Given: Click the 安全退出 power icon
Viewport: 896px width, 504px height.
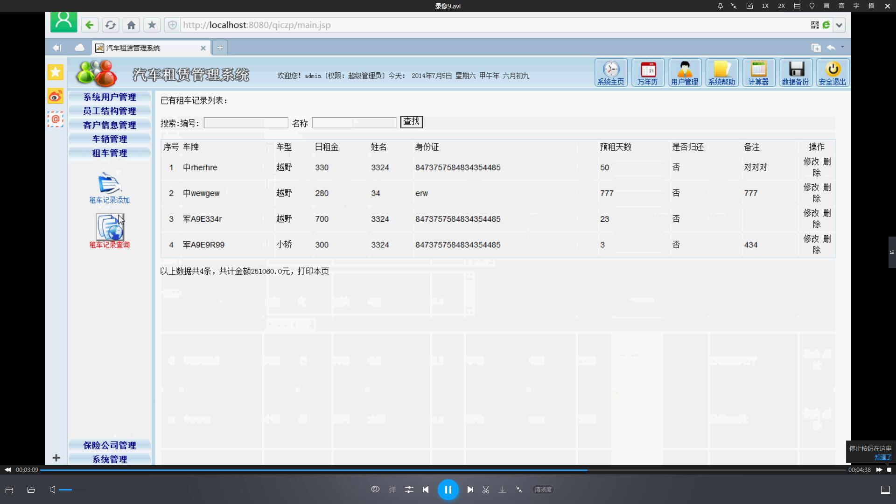Looking at the screenshot, I should (x=833, y=73).
